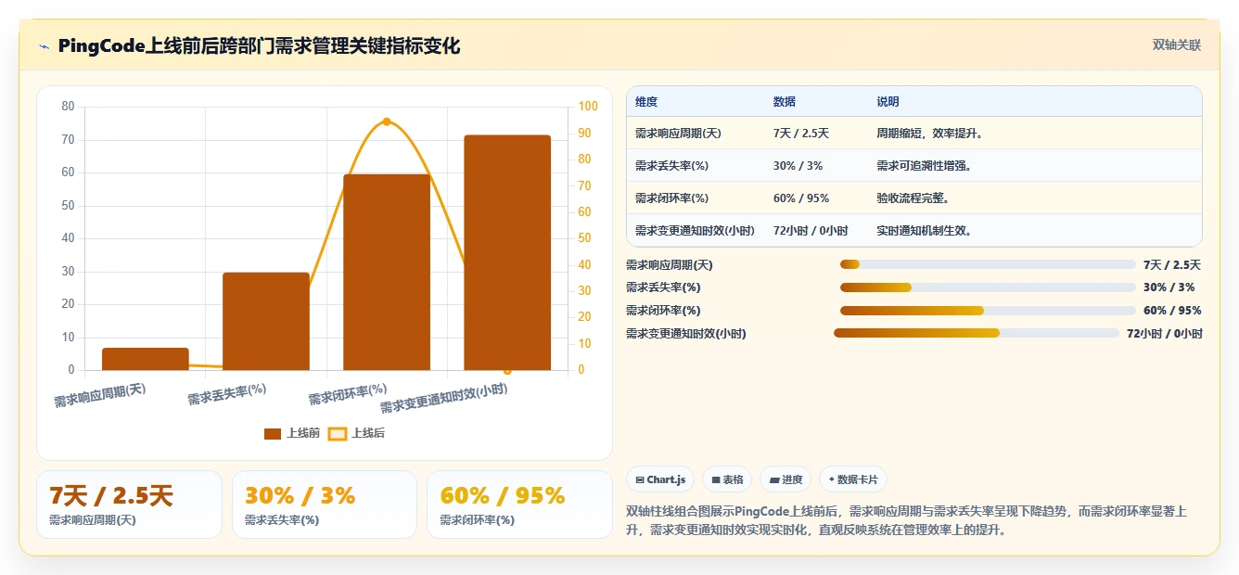Toggle the 上线前 legend item
Screen dimensions: 1239x575
(292, 433)
